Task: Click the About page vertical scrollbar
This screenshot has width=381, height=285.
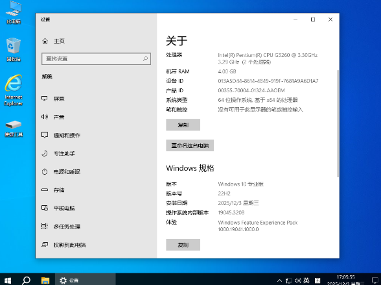Action: (x=338, y=123)
